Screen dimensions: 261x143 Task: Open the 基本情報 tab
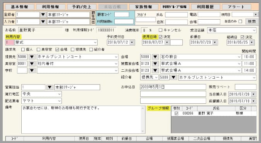click(x=20, y=7)
